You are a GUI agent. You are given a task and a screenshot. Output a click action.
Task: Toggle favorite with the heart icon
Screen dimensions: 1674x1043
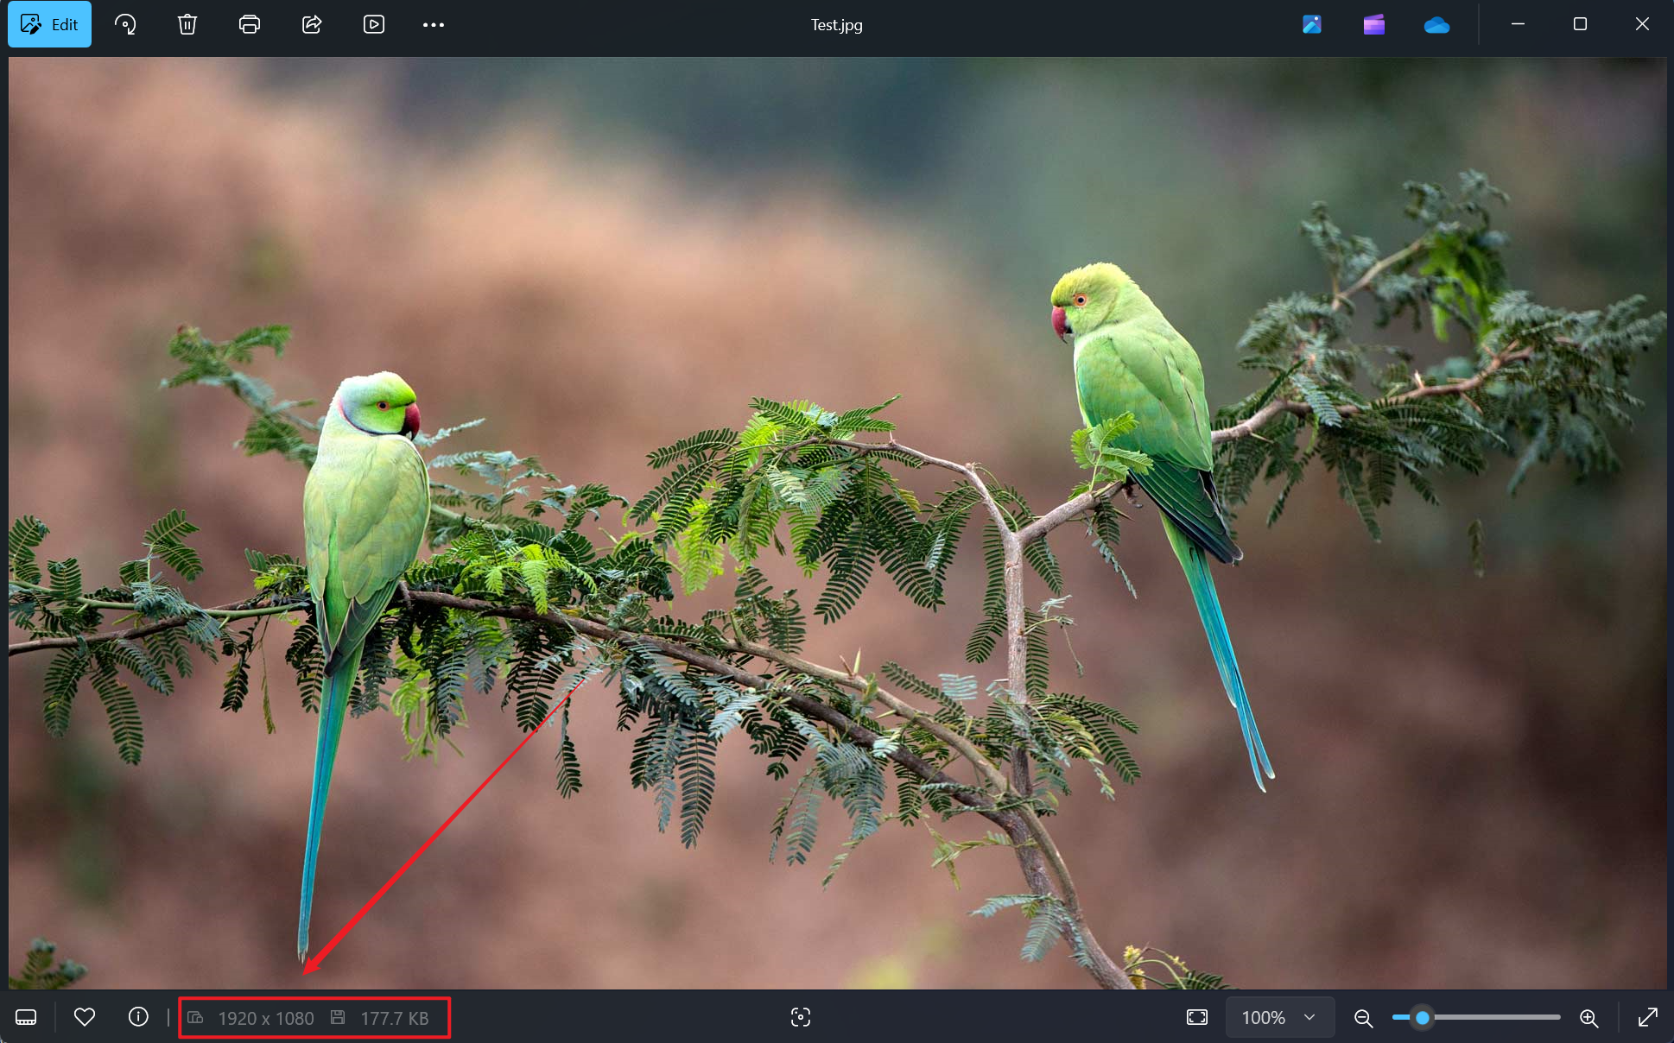[x=85, y=1017]
